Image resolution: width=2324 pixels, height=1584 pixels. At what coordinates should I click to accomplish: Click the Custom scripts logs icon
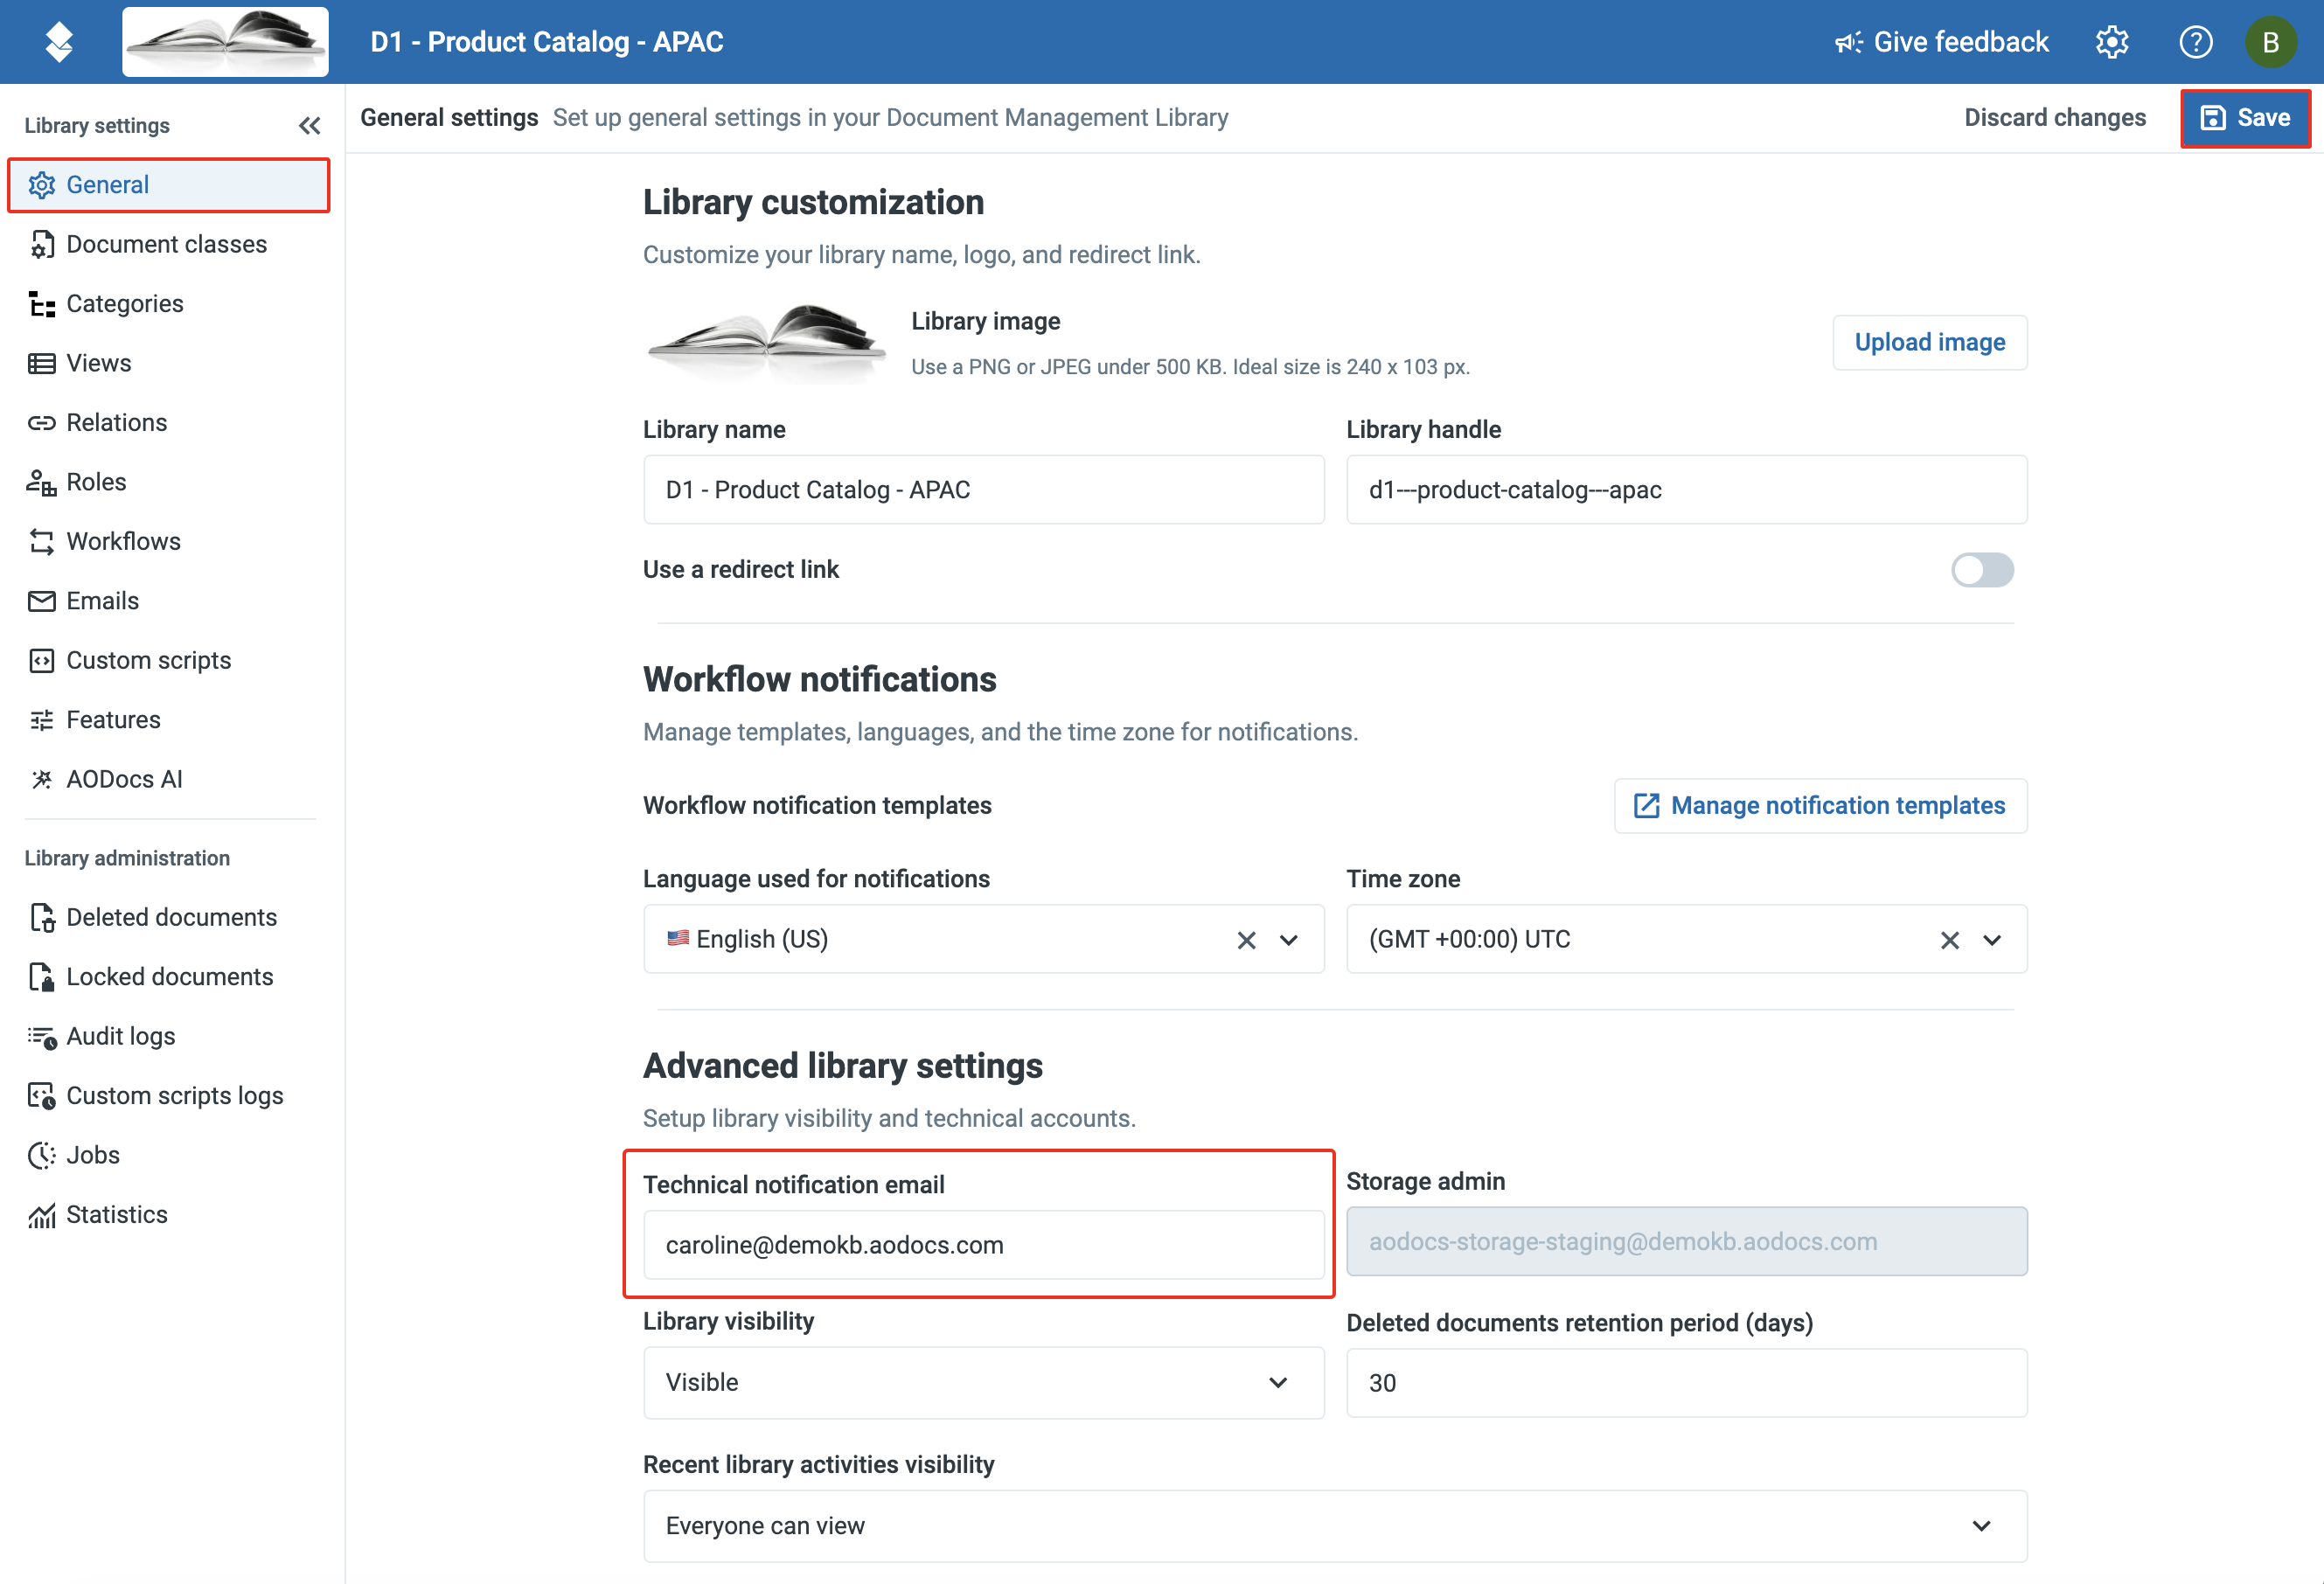[42, 1096]
